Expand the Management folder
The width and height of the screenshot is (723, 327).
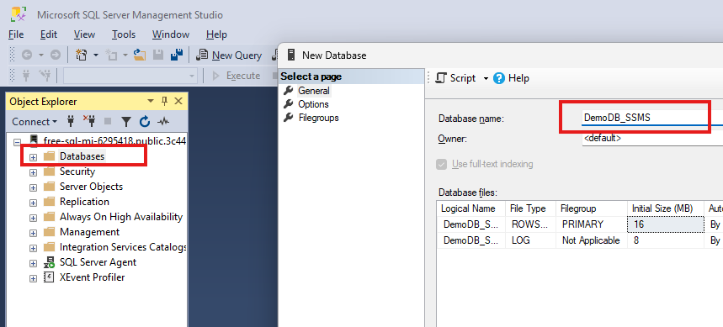33,233
